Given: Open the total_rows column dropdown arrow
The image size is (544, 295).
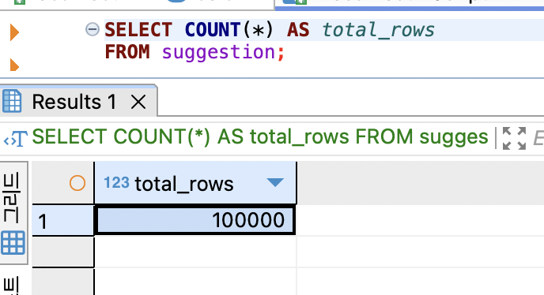Looking at the screenshot, I should click(275, 182).
